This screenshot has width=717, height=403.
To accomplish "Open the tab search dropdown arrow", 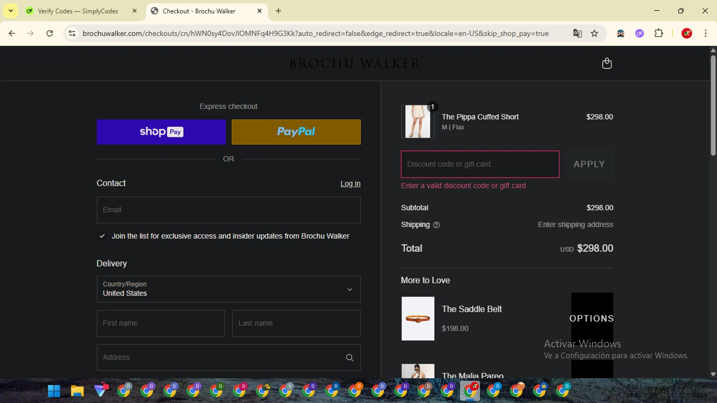I will (11, 11).
